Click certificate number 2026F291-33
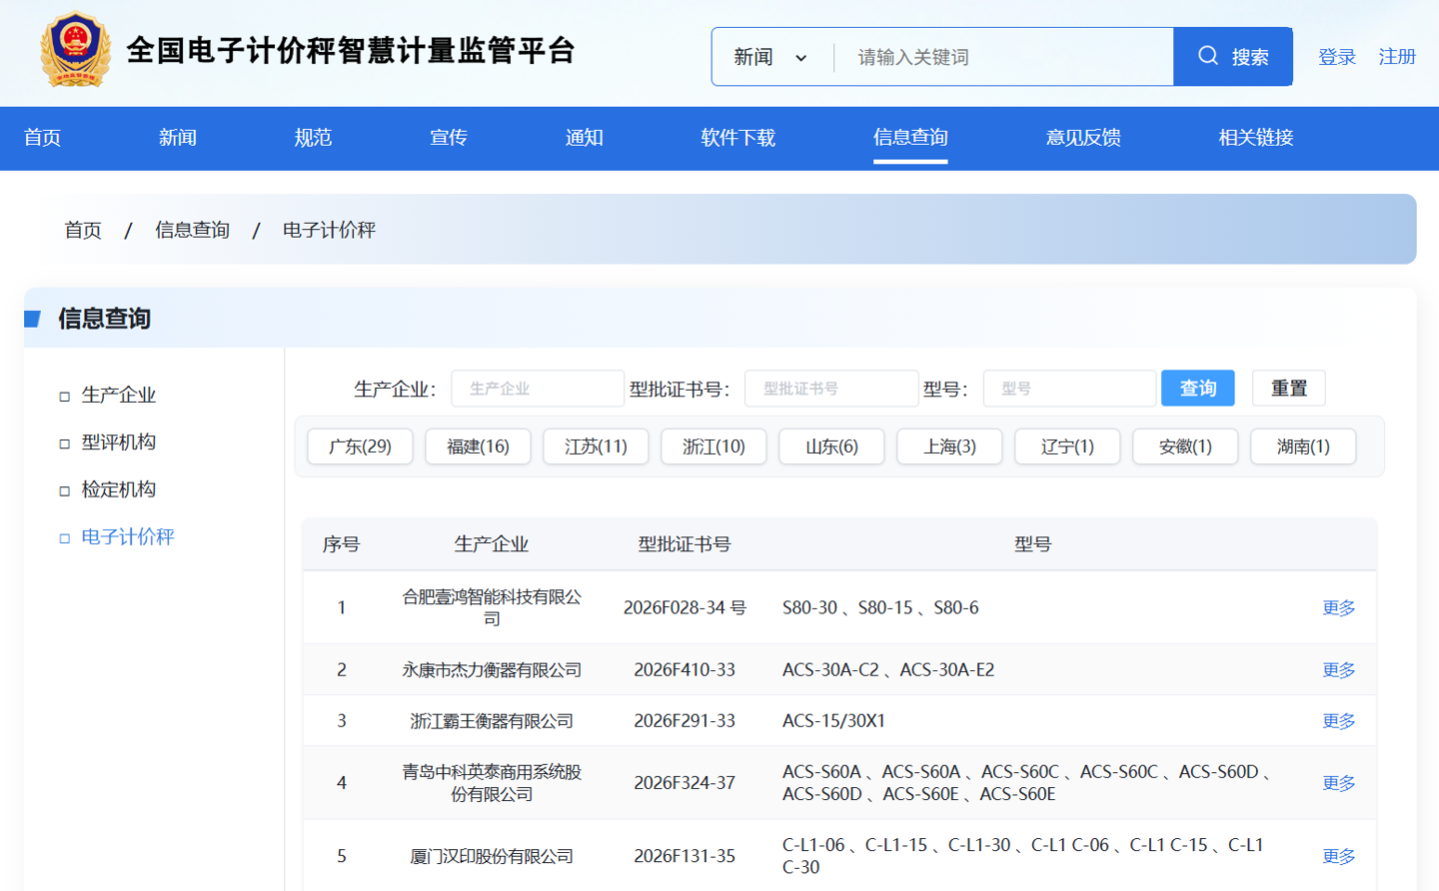 point(685,721)
